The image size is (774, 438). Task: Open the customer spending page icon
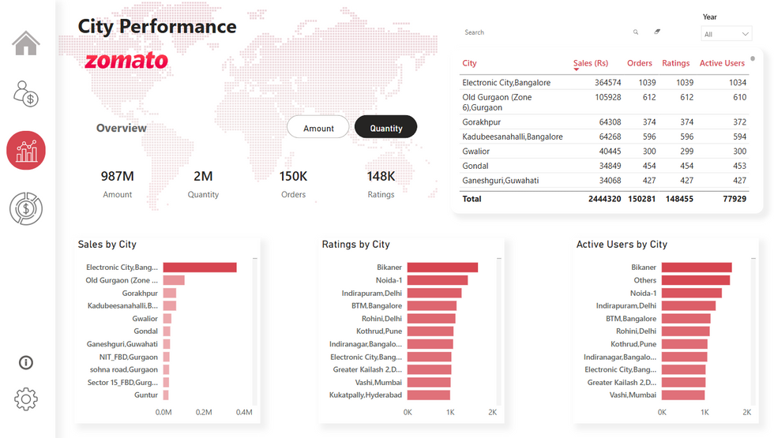pyautogui.click(x=25, y=94)
